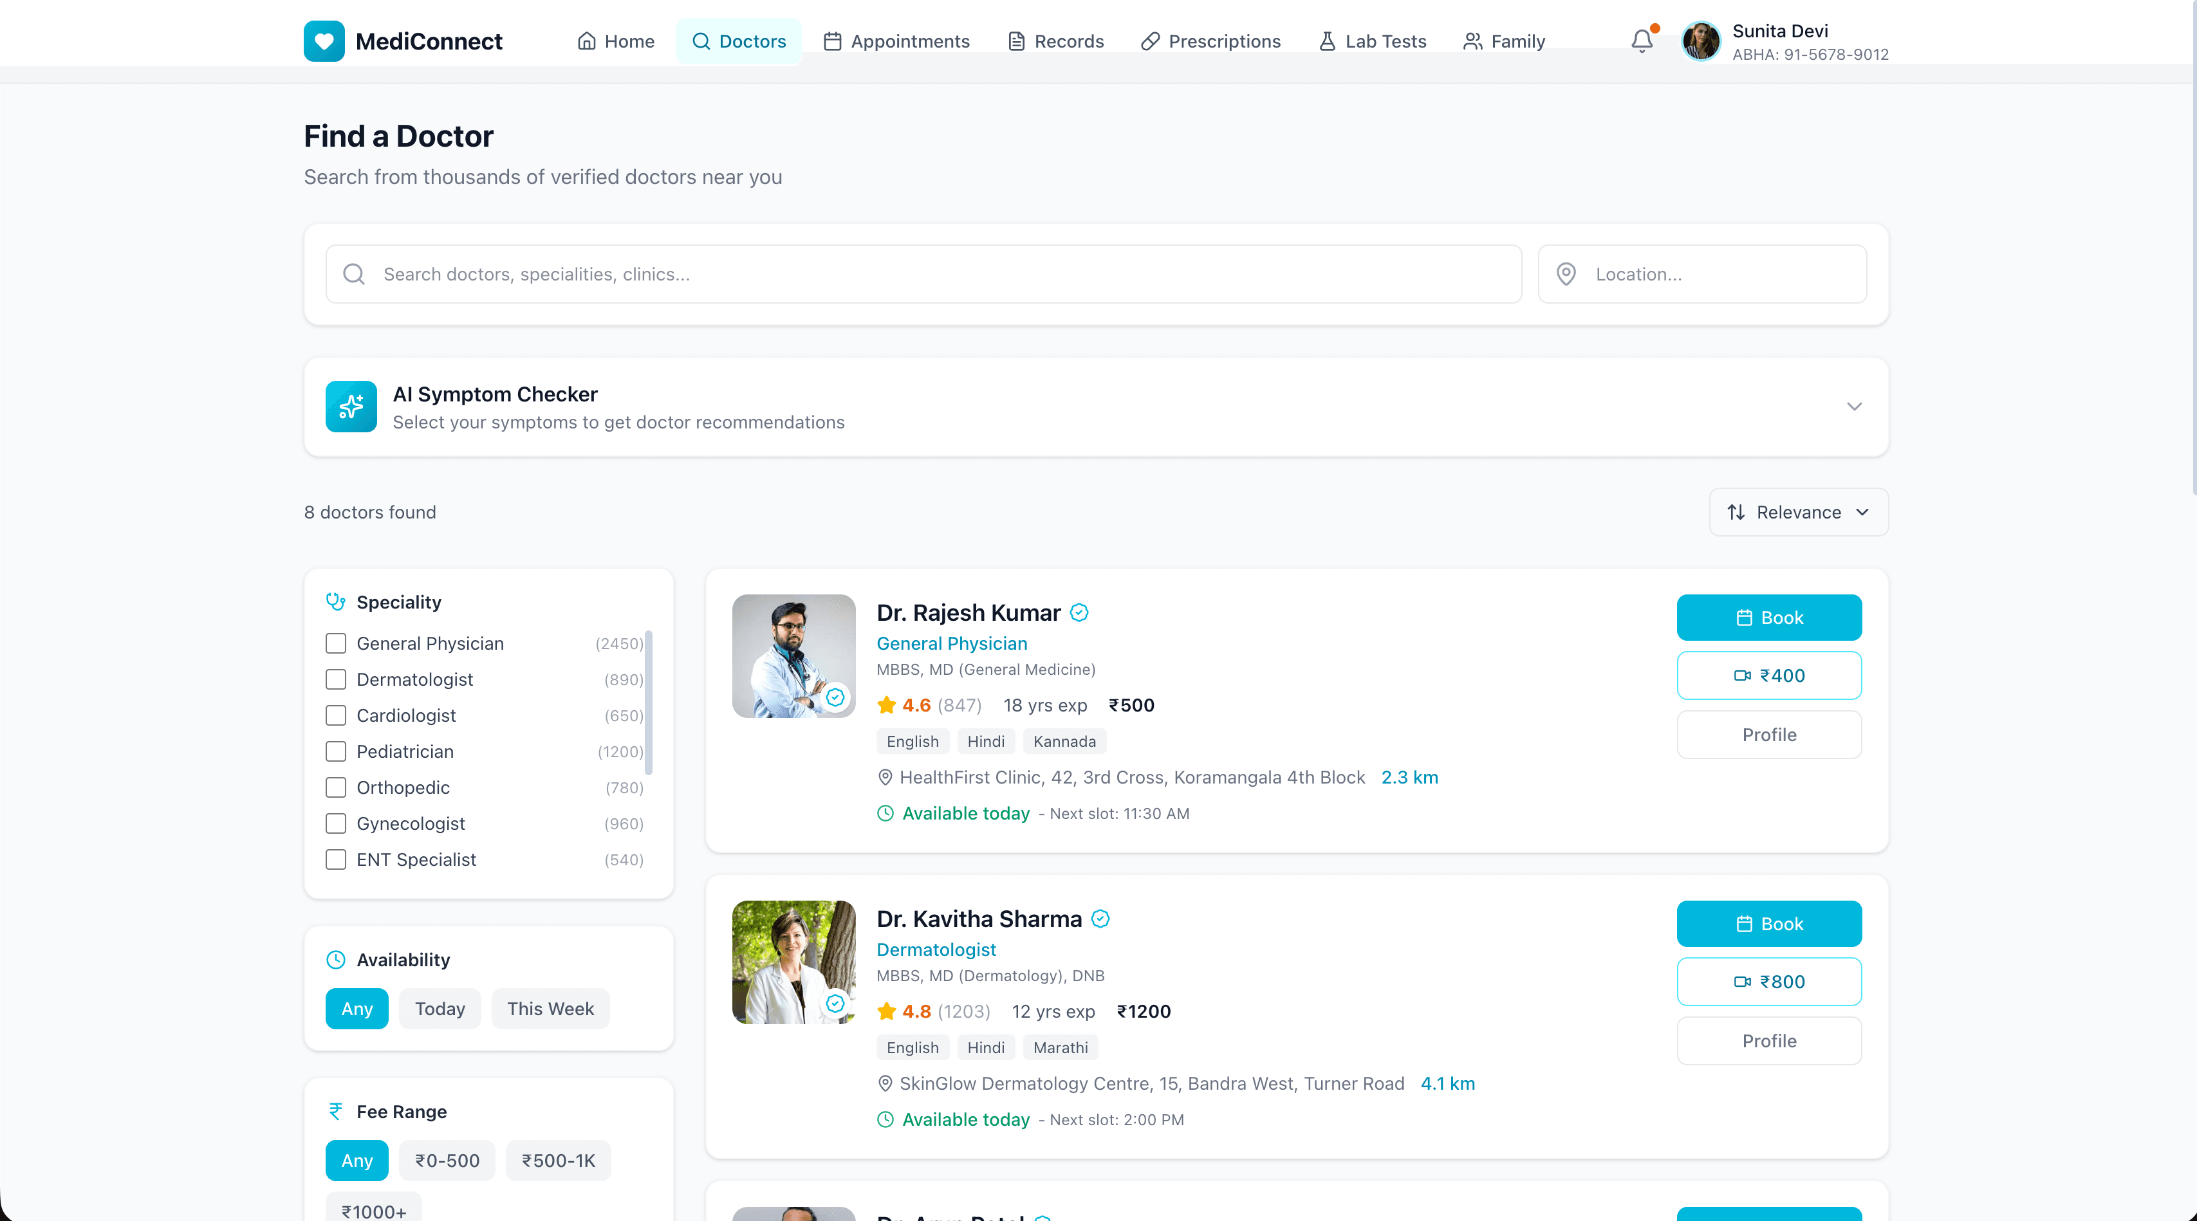
Task: Select the ₹0-500 fee range filter
Action: click(x=446, y=1160)
